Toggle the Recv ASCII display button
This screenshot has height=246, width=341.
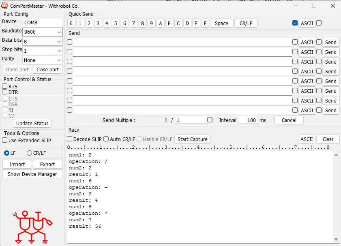pyautogui.click(x=307, y=139)
